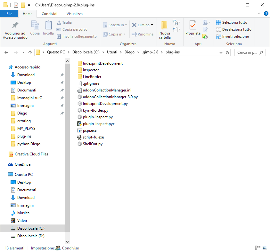270x252 pixels.
Task: Open the Elimina dropdown arrow
Action: [152, 25]
